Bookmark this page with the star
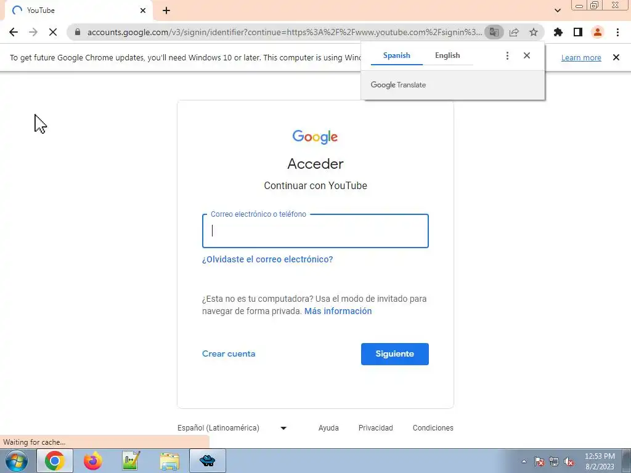 [x=534, y=32]
